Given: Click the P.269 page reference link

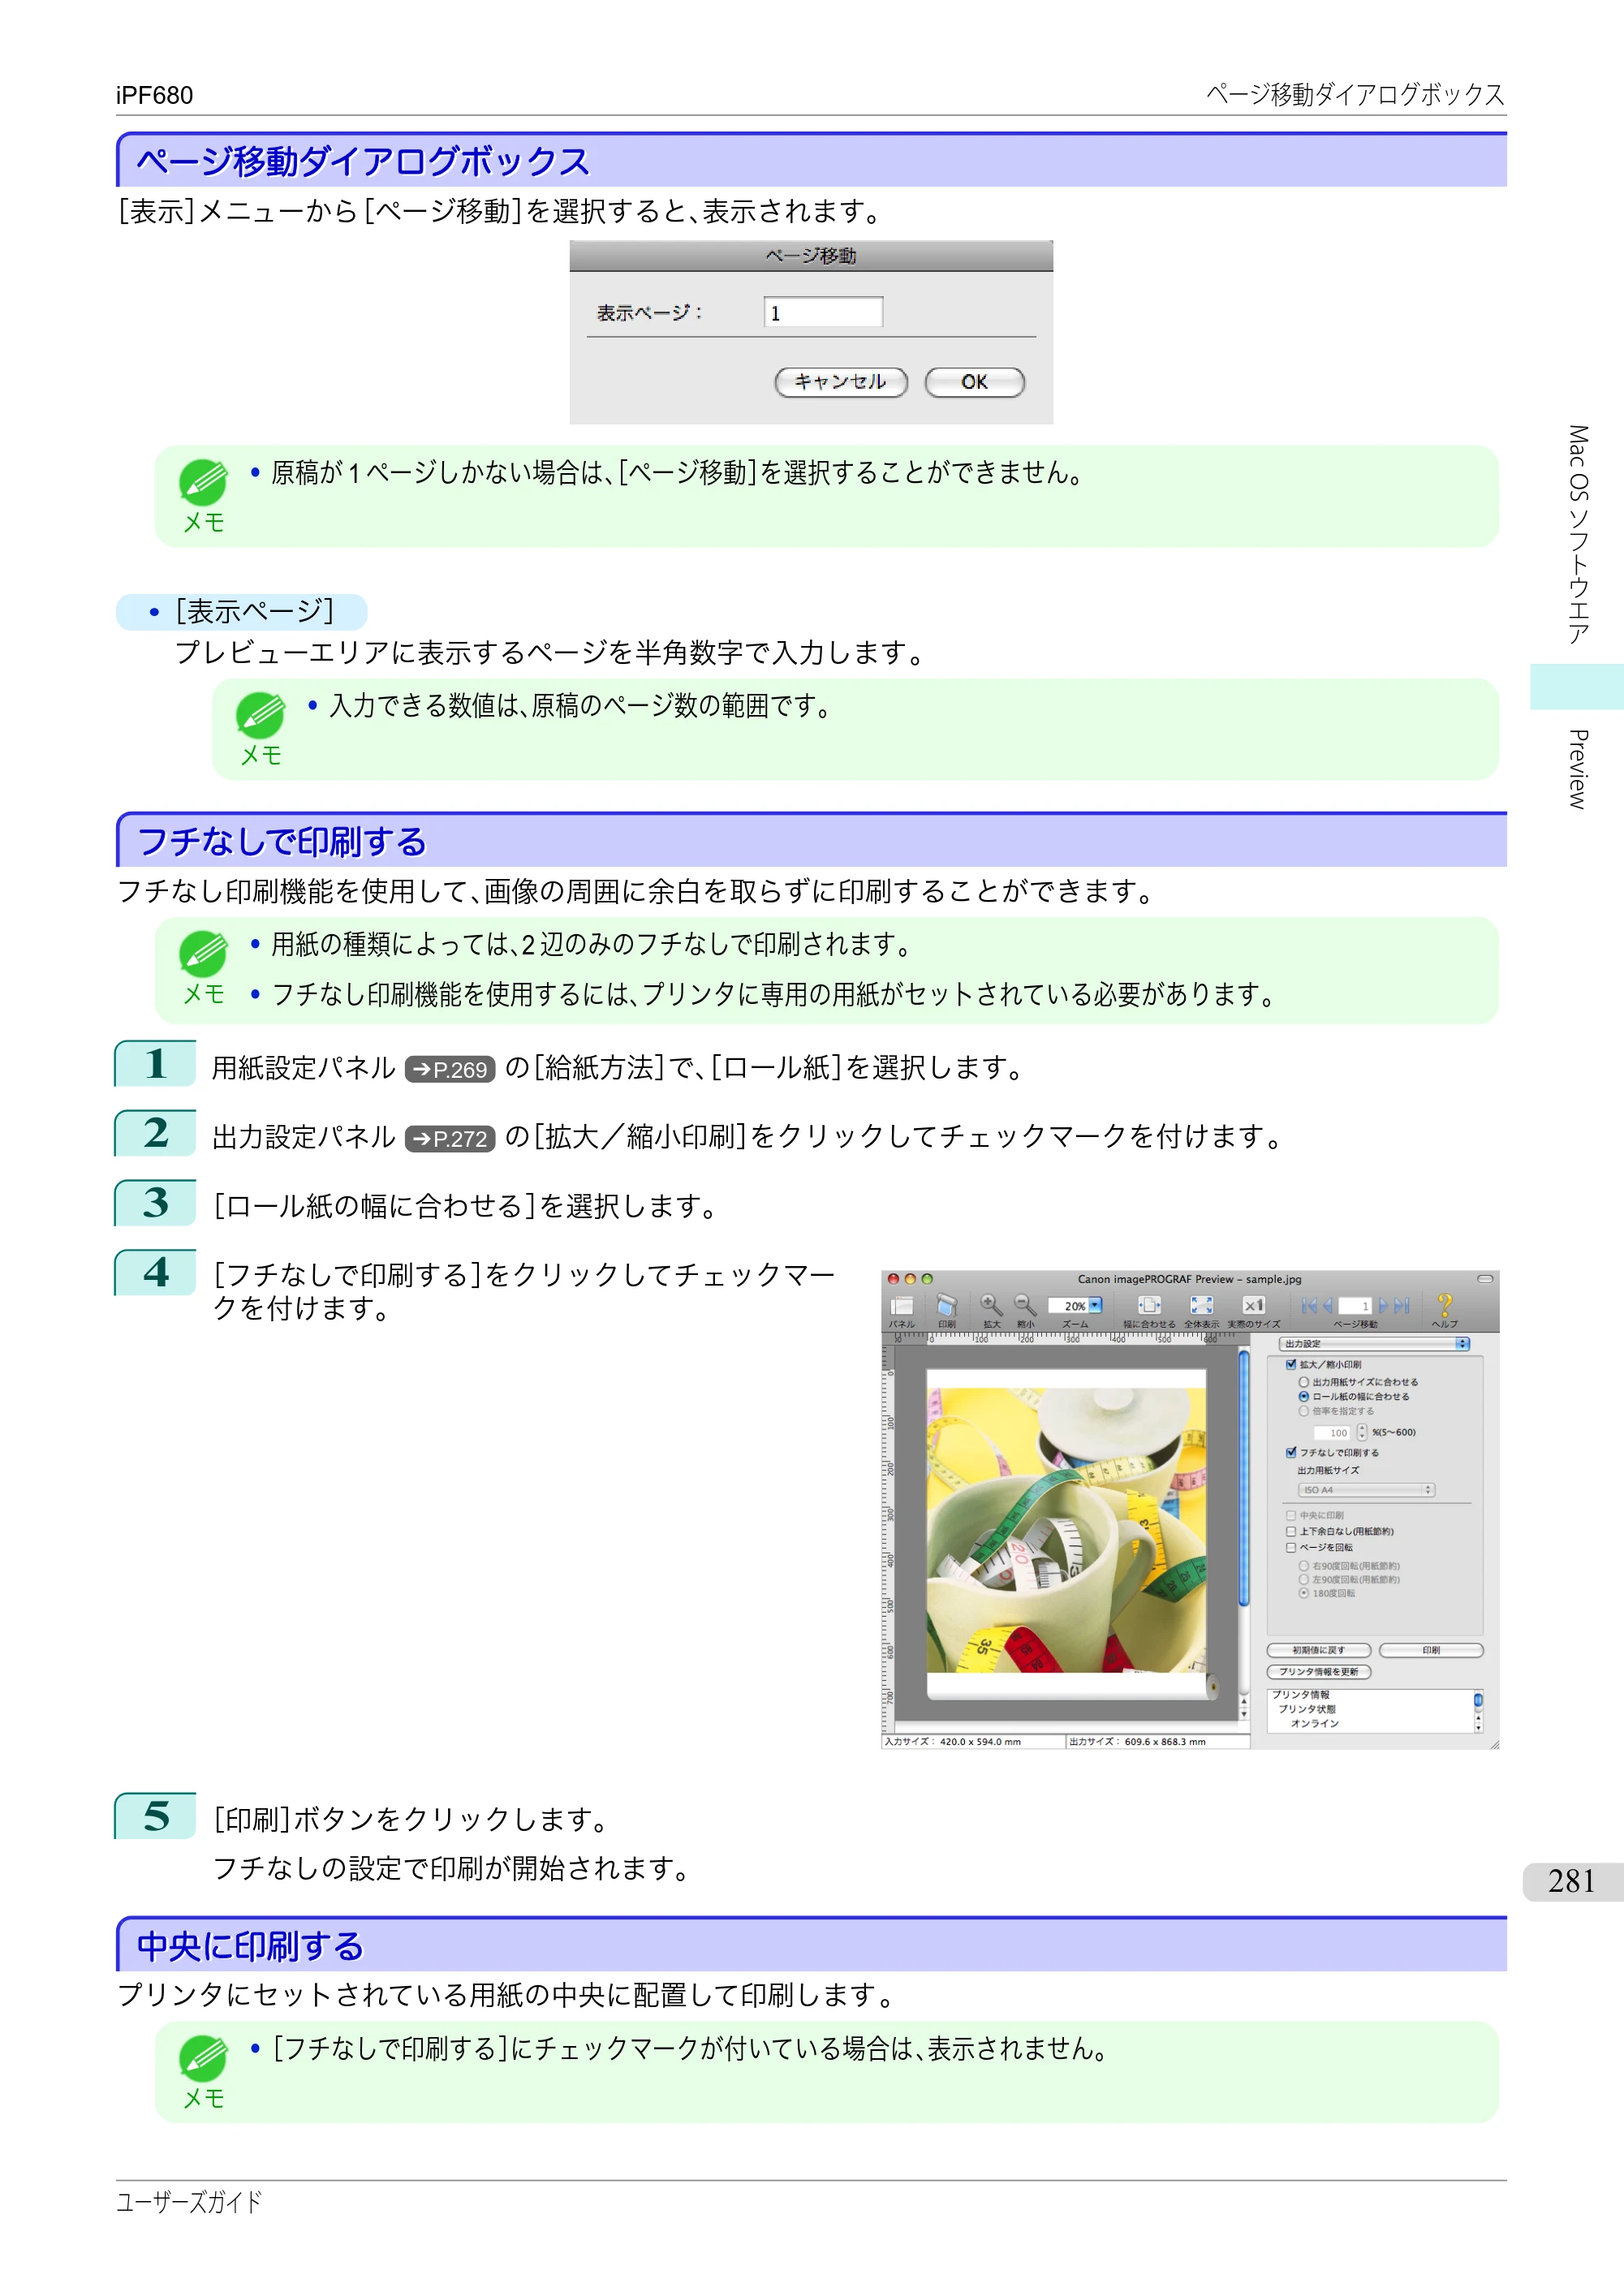Looking at the screenshot, I should [450, 1070].
